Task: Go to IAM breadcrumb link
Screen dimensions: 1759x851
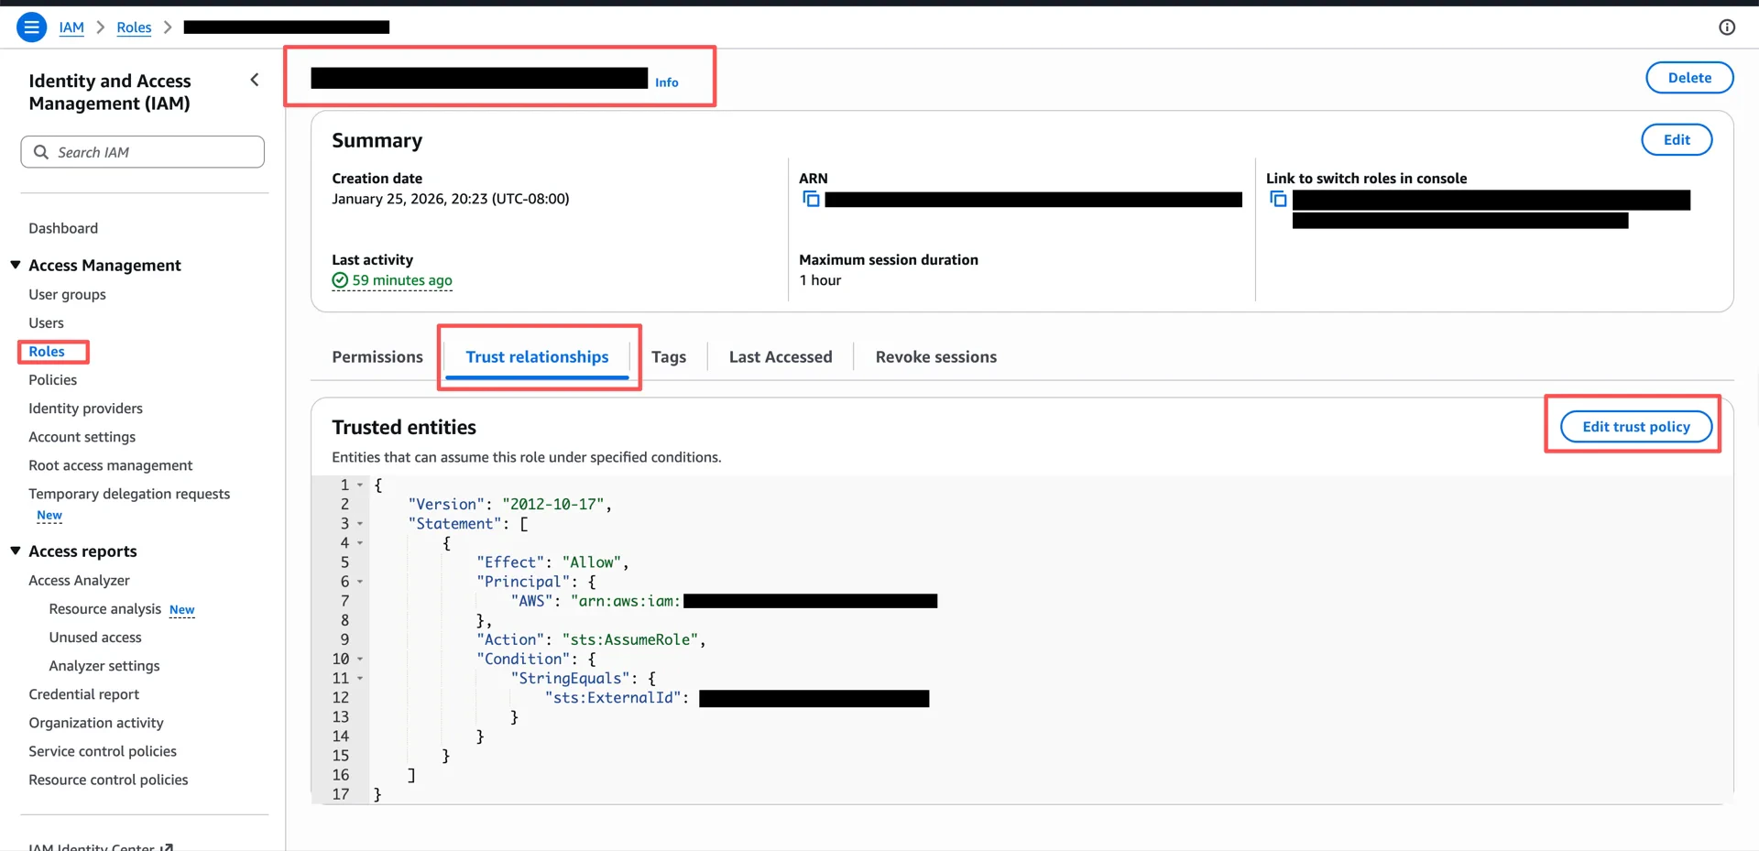Action: [71, 27]
